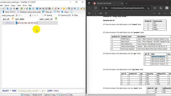Click the Run query play icon

coord(59,9)
